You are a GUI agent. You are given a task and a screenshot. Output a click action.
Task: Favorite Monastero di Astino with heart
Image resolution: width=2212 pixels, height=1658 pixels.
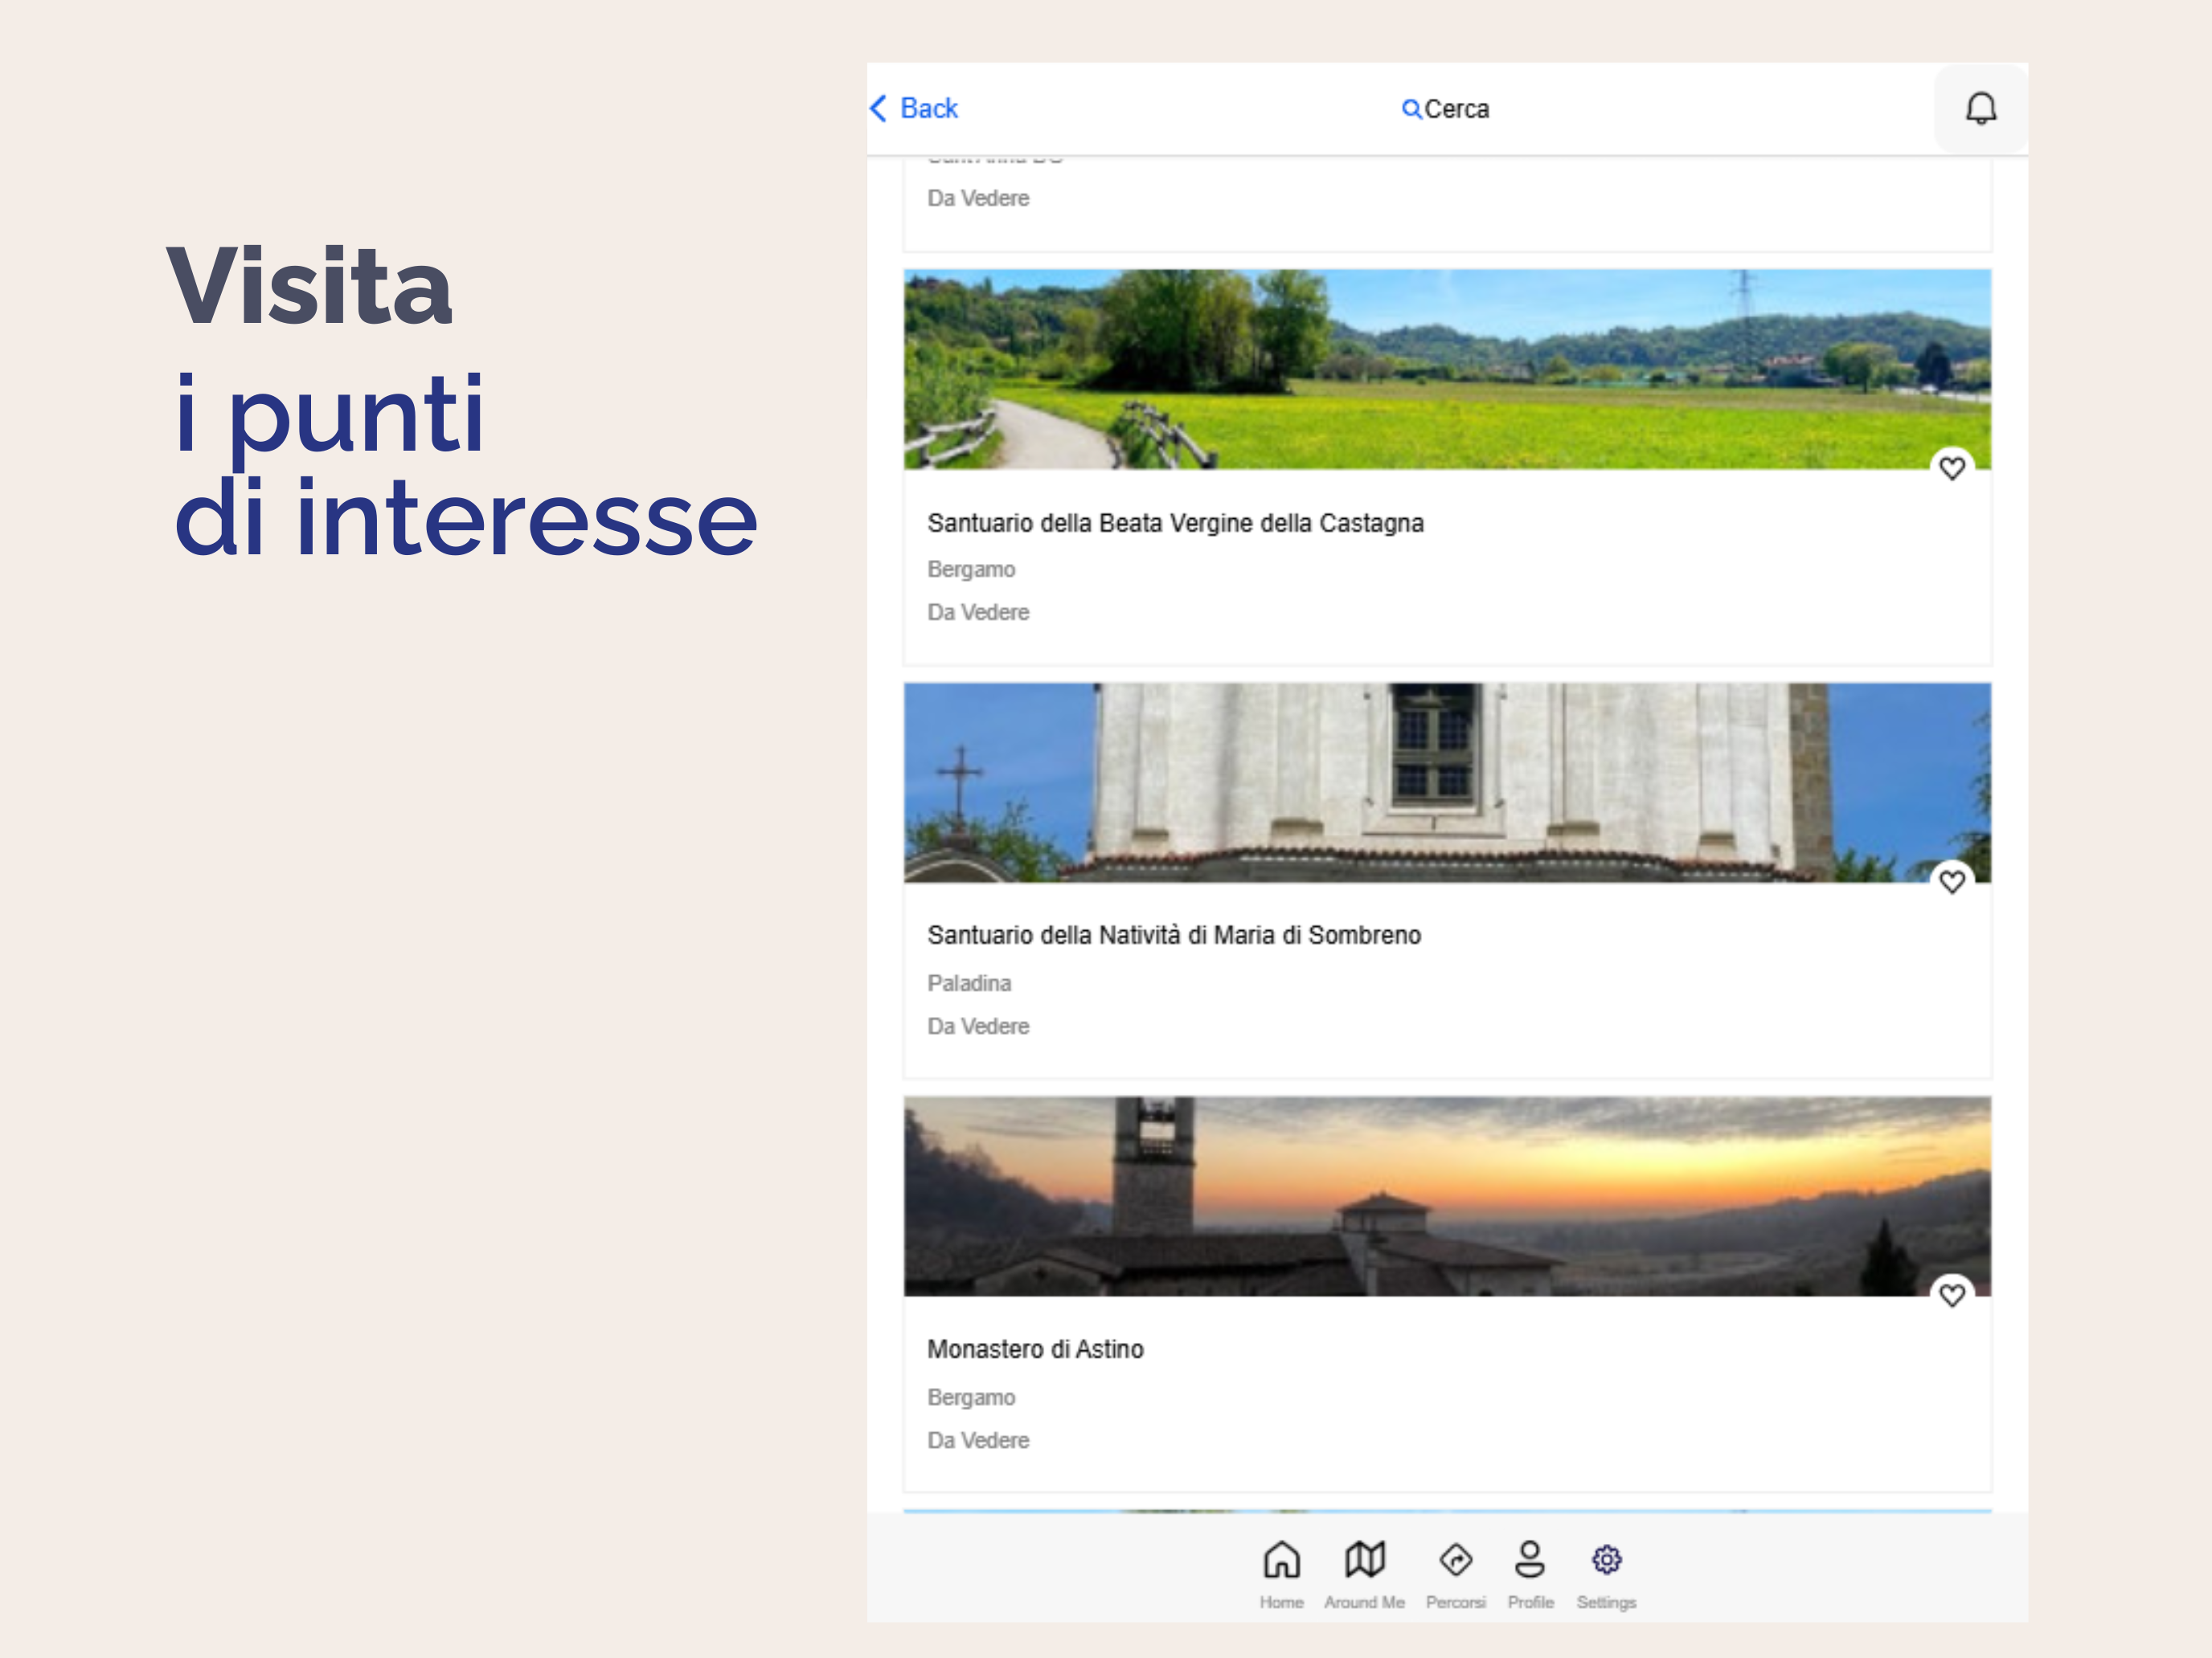[x=1952, y=1295]
